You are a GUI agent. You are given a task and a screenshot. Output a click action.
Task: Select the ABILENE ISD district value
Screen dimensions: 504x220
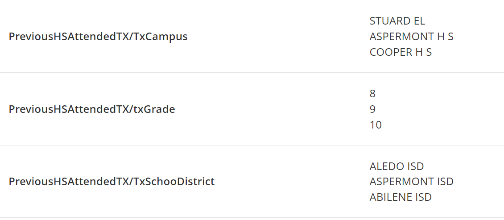tap(401, 197)
